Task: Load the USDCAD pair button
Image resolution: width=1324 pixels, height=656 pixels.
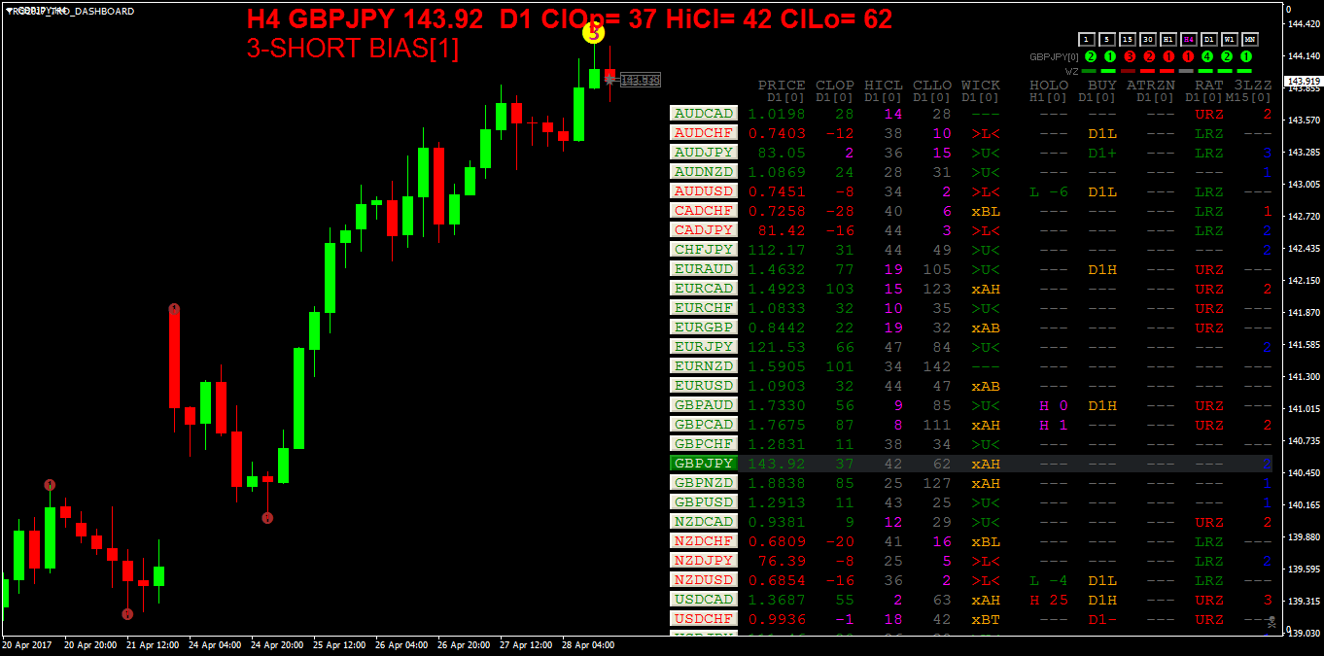Action: click(x=704, y=600)
